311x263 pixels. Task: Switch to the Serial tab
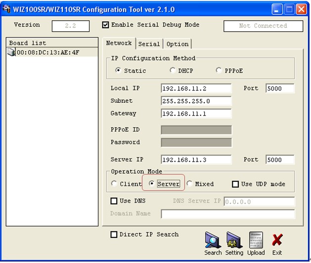pyautogui.click(x=149, y=44)
